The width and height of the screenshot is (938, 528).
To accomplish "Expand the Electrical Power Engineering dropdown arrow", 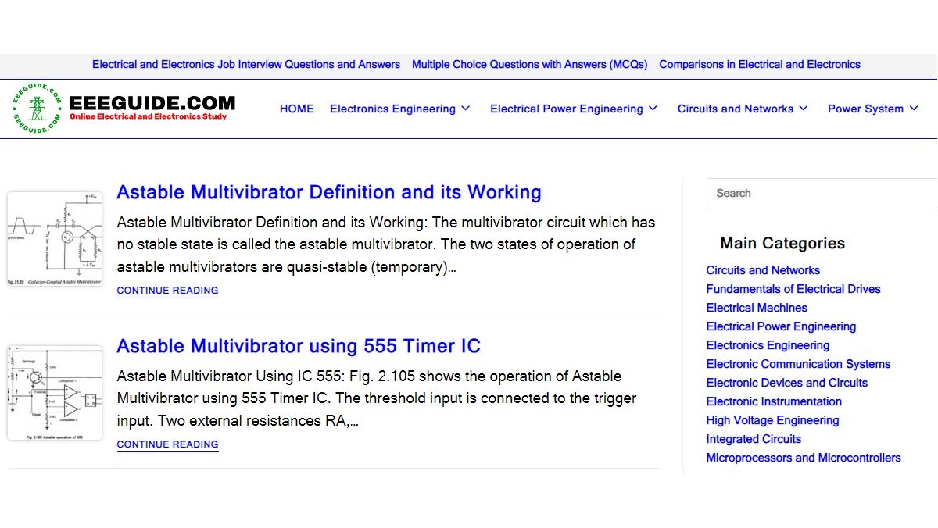I will click(653, 109).
